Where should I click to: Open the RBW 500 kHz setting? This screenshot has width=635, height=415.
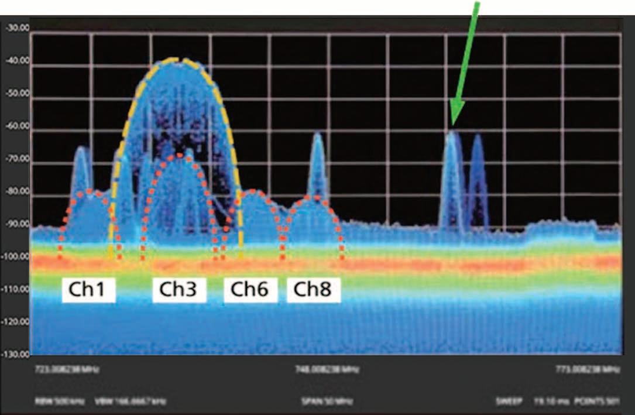(60, 401)
